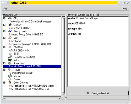The image size is (131, 104).
Task: Click the pane splitter handle
Action: tap(66, 97)
